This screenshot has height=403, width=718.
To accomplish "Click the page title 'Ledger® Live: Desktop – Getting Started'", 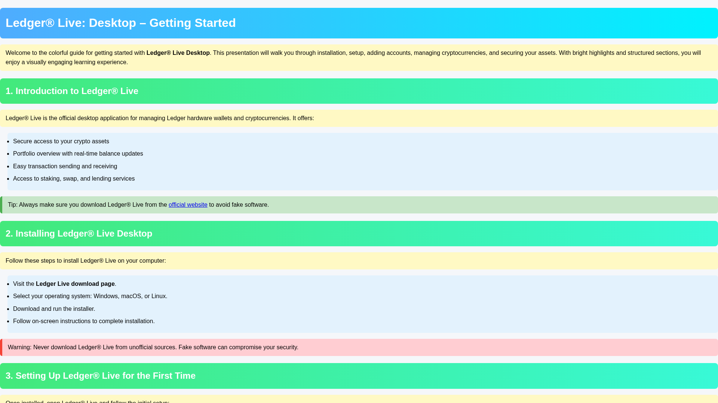I will [x=120, y=23].
